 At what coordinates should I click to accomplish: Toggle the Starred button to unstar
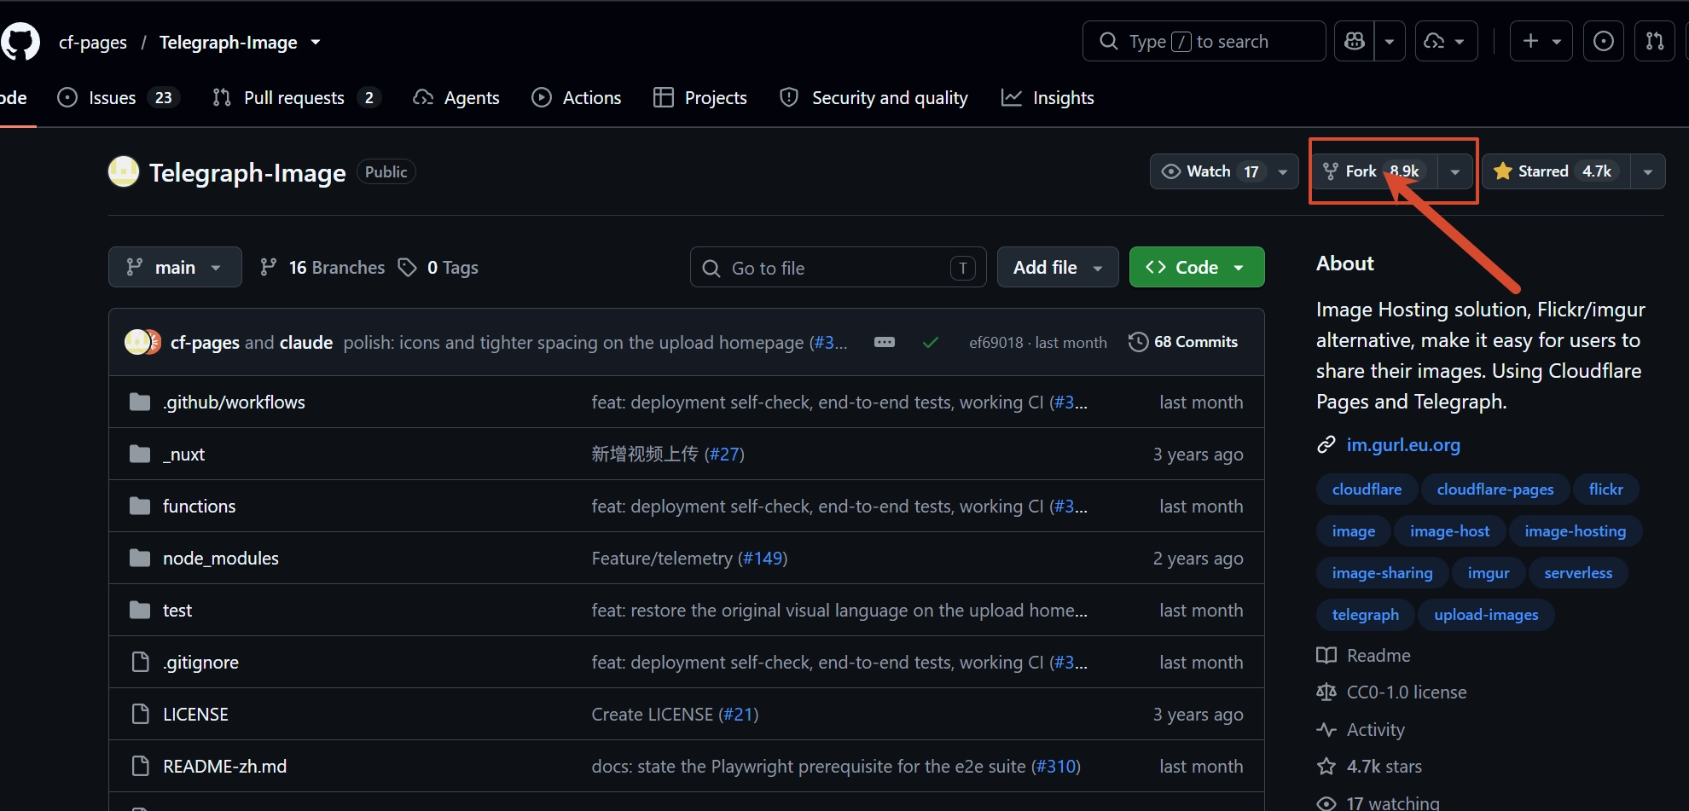pyautogui.click(x=1556, y=171)
